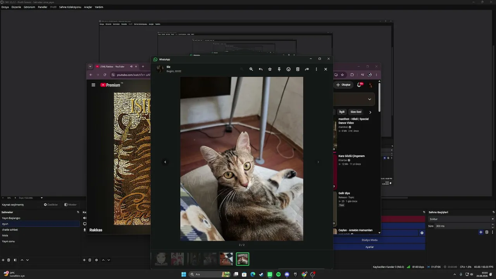This screenshot has width=496, height=279.
Task: Open the Sahne Koleksiyonu menu
Action: point(70,7)
